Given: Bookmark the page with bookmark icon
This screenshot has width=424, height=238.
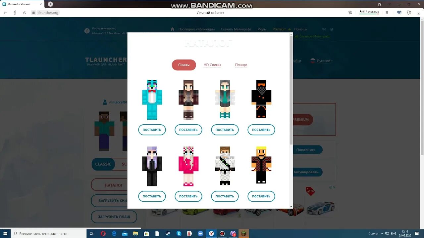Looking at the screenshot, I should (387, 13).
